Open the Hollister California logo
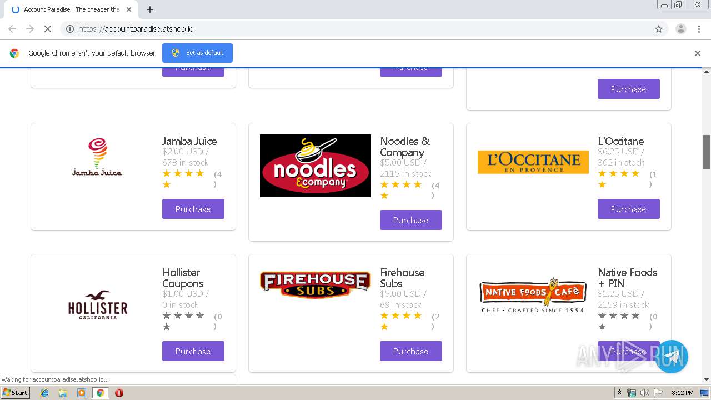 pos(98,304)
